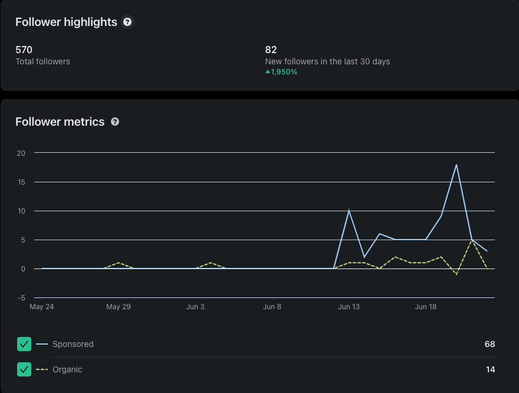Click the solid blue Sponsored legend line
This screenshot has width=519, height=393.
[41, 344]
